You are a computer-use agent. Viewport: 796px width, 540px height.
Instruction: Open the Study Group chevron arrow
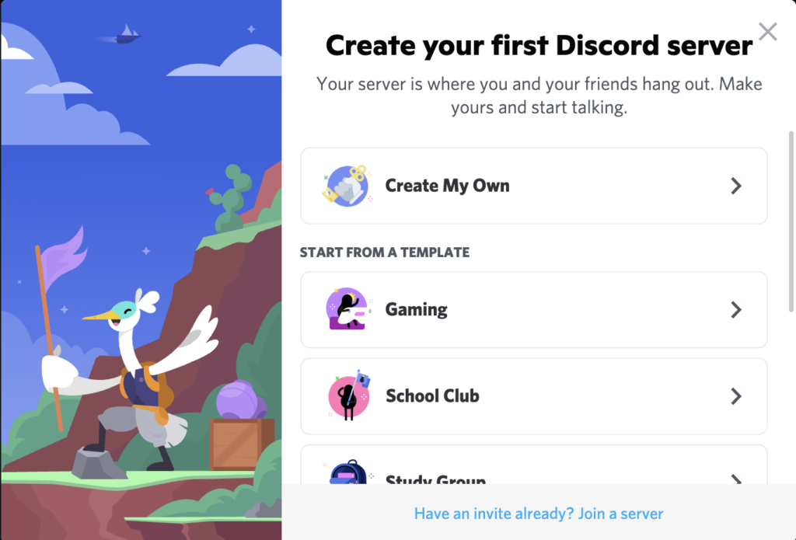click(736, 479)
